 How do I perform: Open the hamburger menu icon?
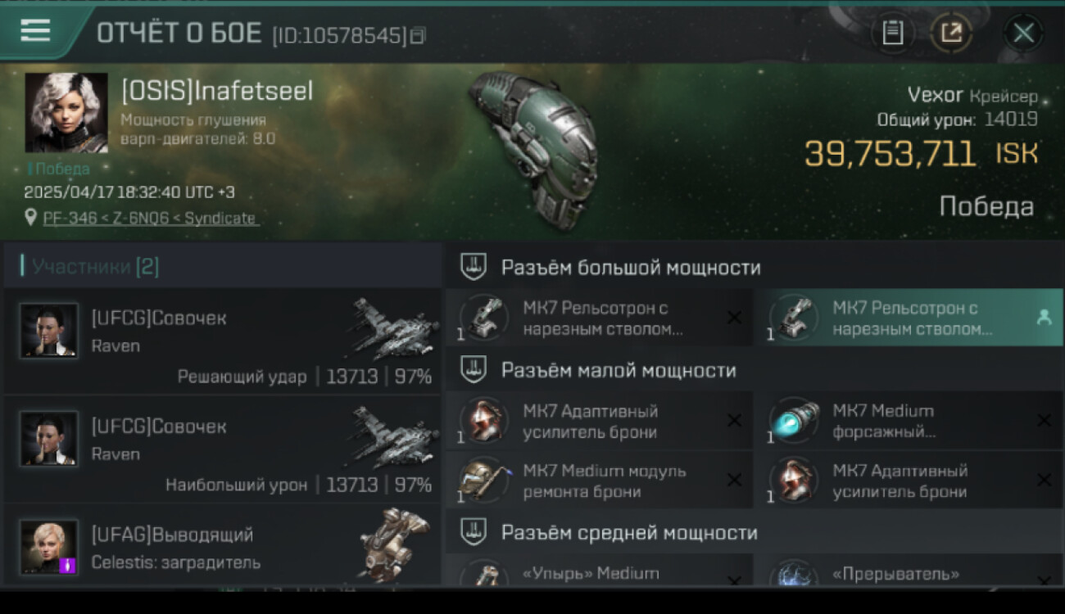pyautogui.click(x=35, y=31)
